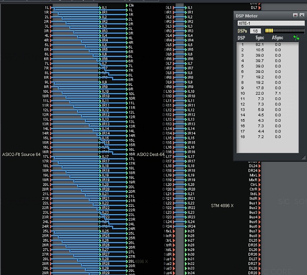Screen dimensions: 307x275
Task: Click the DL1 output port wired to IL1
Action: (x=173, y=8)
